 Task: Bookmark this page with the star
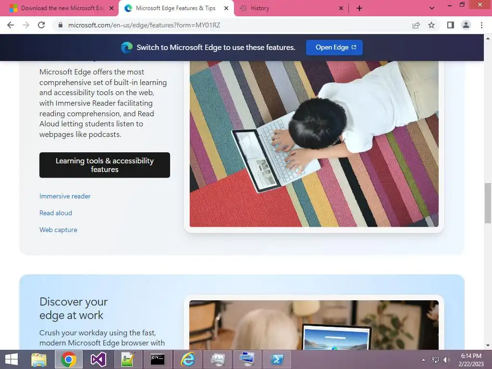(431, 25)
